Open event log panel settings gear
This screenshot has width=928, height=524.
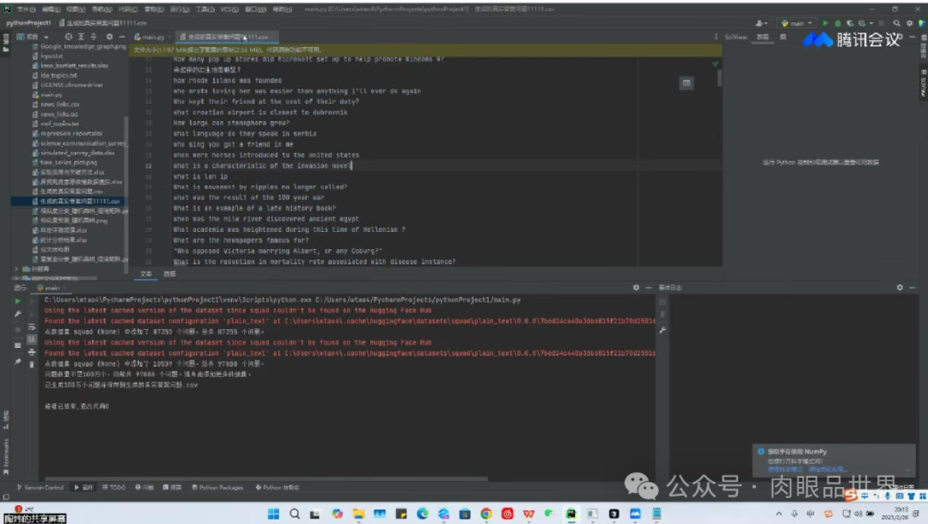coord(900,288)
